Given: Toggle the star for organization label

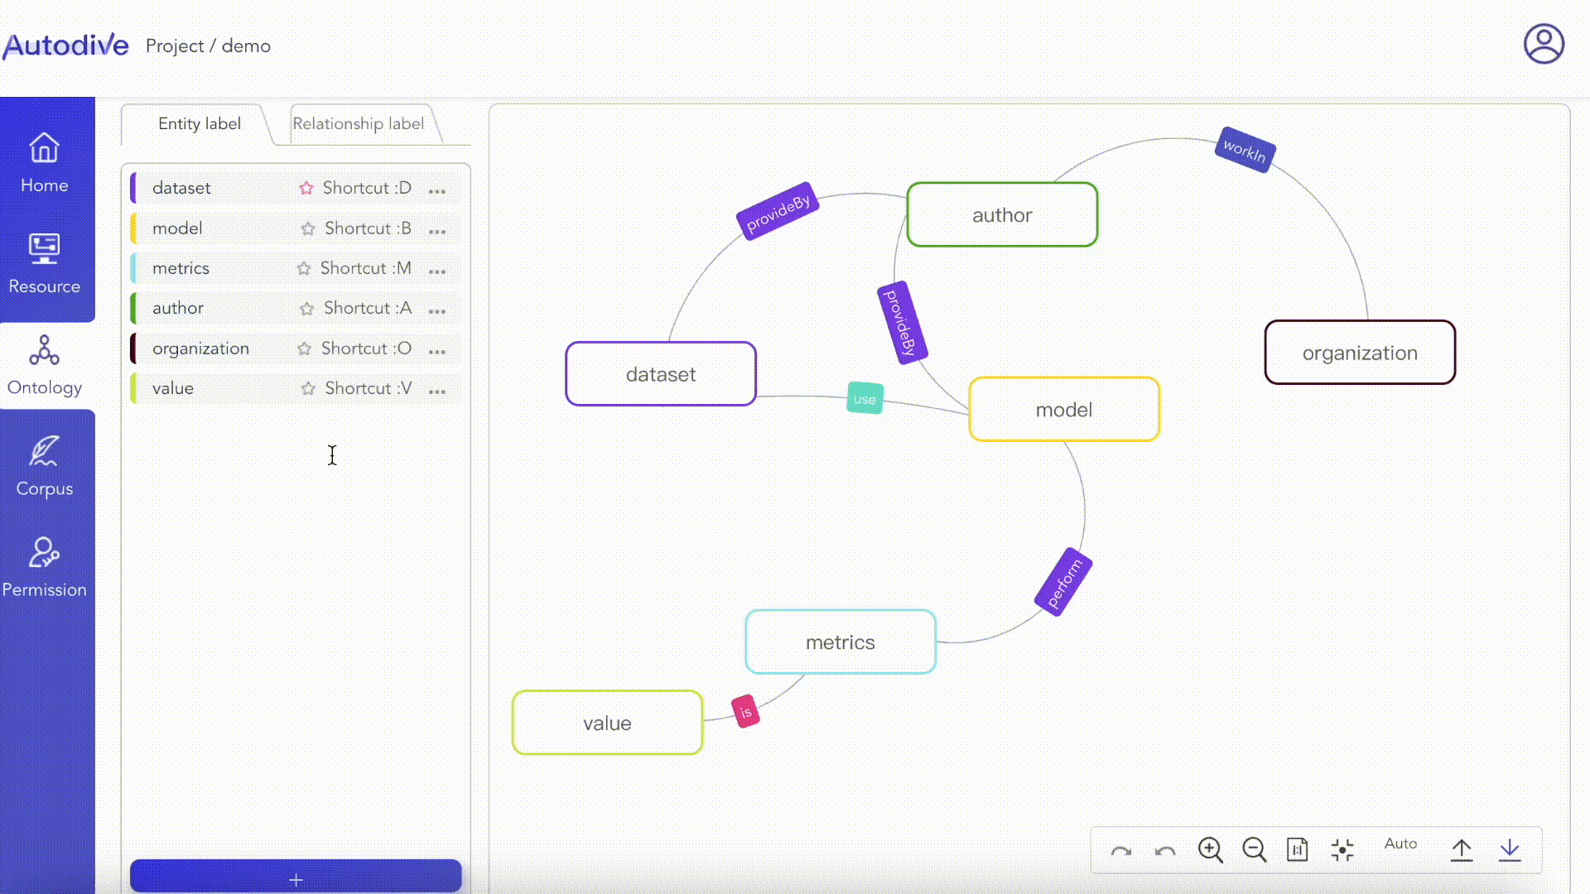Looking at the screenshot, I should pos(304,348).
